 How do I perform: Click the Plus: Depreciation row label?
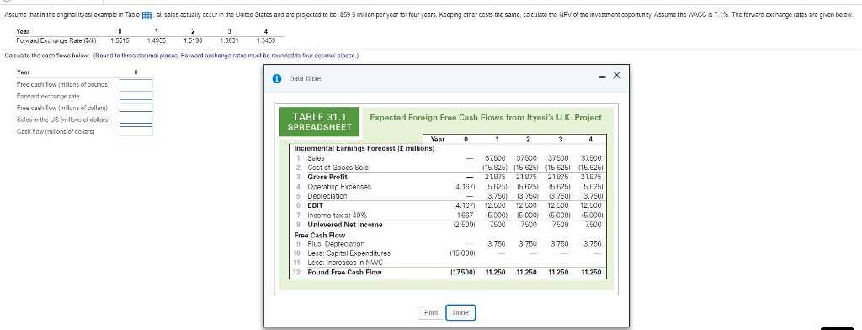click(x=336, y=243)
